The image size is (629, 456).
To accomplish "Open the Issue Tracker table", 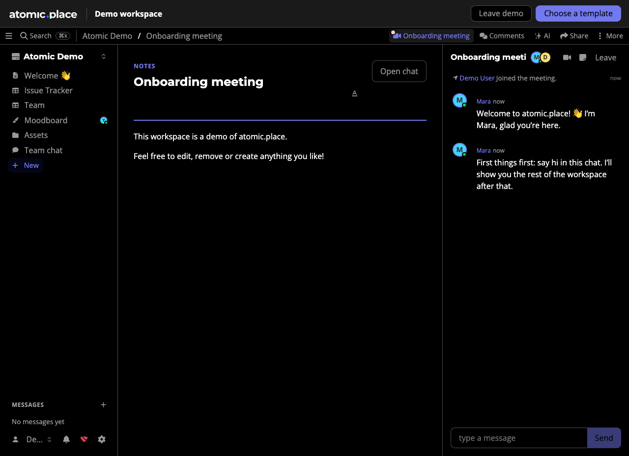I will (x=48, y=90).
